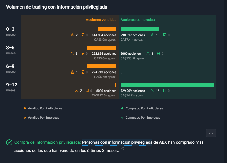Image resolution: width=227 pixels, height=163 pixels.
Task: Click '0–3' meses row label
Action: 10,29
